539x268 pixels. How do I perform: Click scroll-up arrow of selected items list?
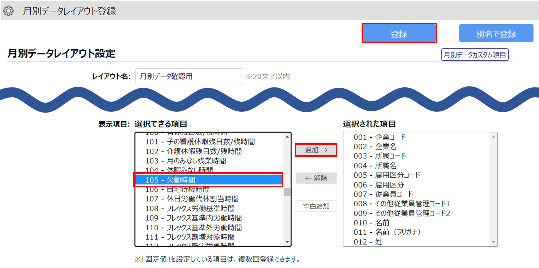pos(494,137)
